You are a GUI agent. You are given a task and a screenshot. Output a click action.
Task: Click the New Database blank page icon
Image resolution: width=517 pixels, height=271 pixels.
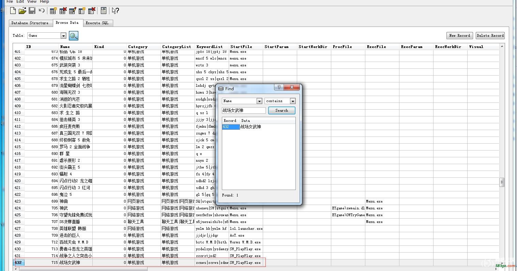[13, 11]
